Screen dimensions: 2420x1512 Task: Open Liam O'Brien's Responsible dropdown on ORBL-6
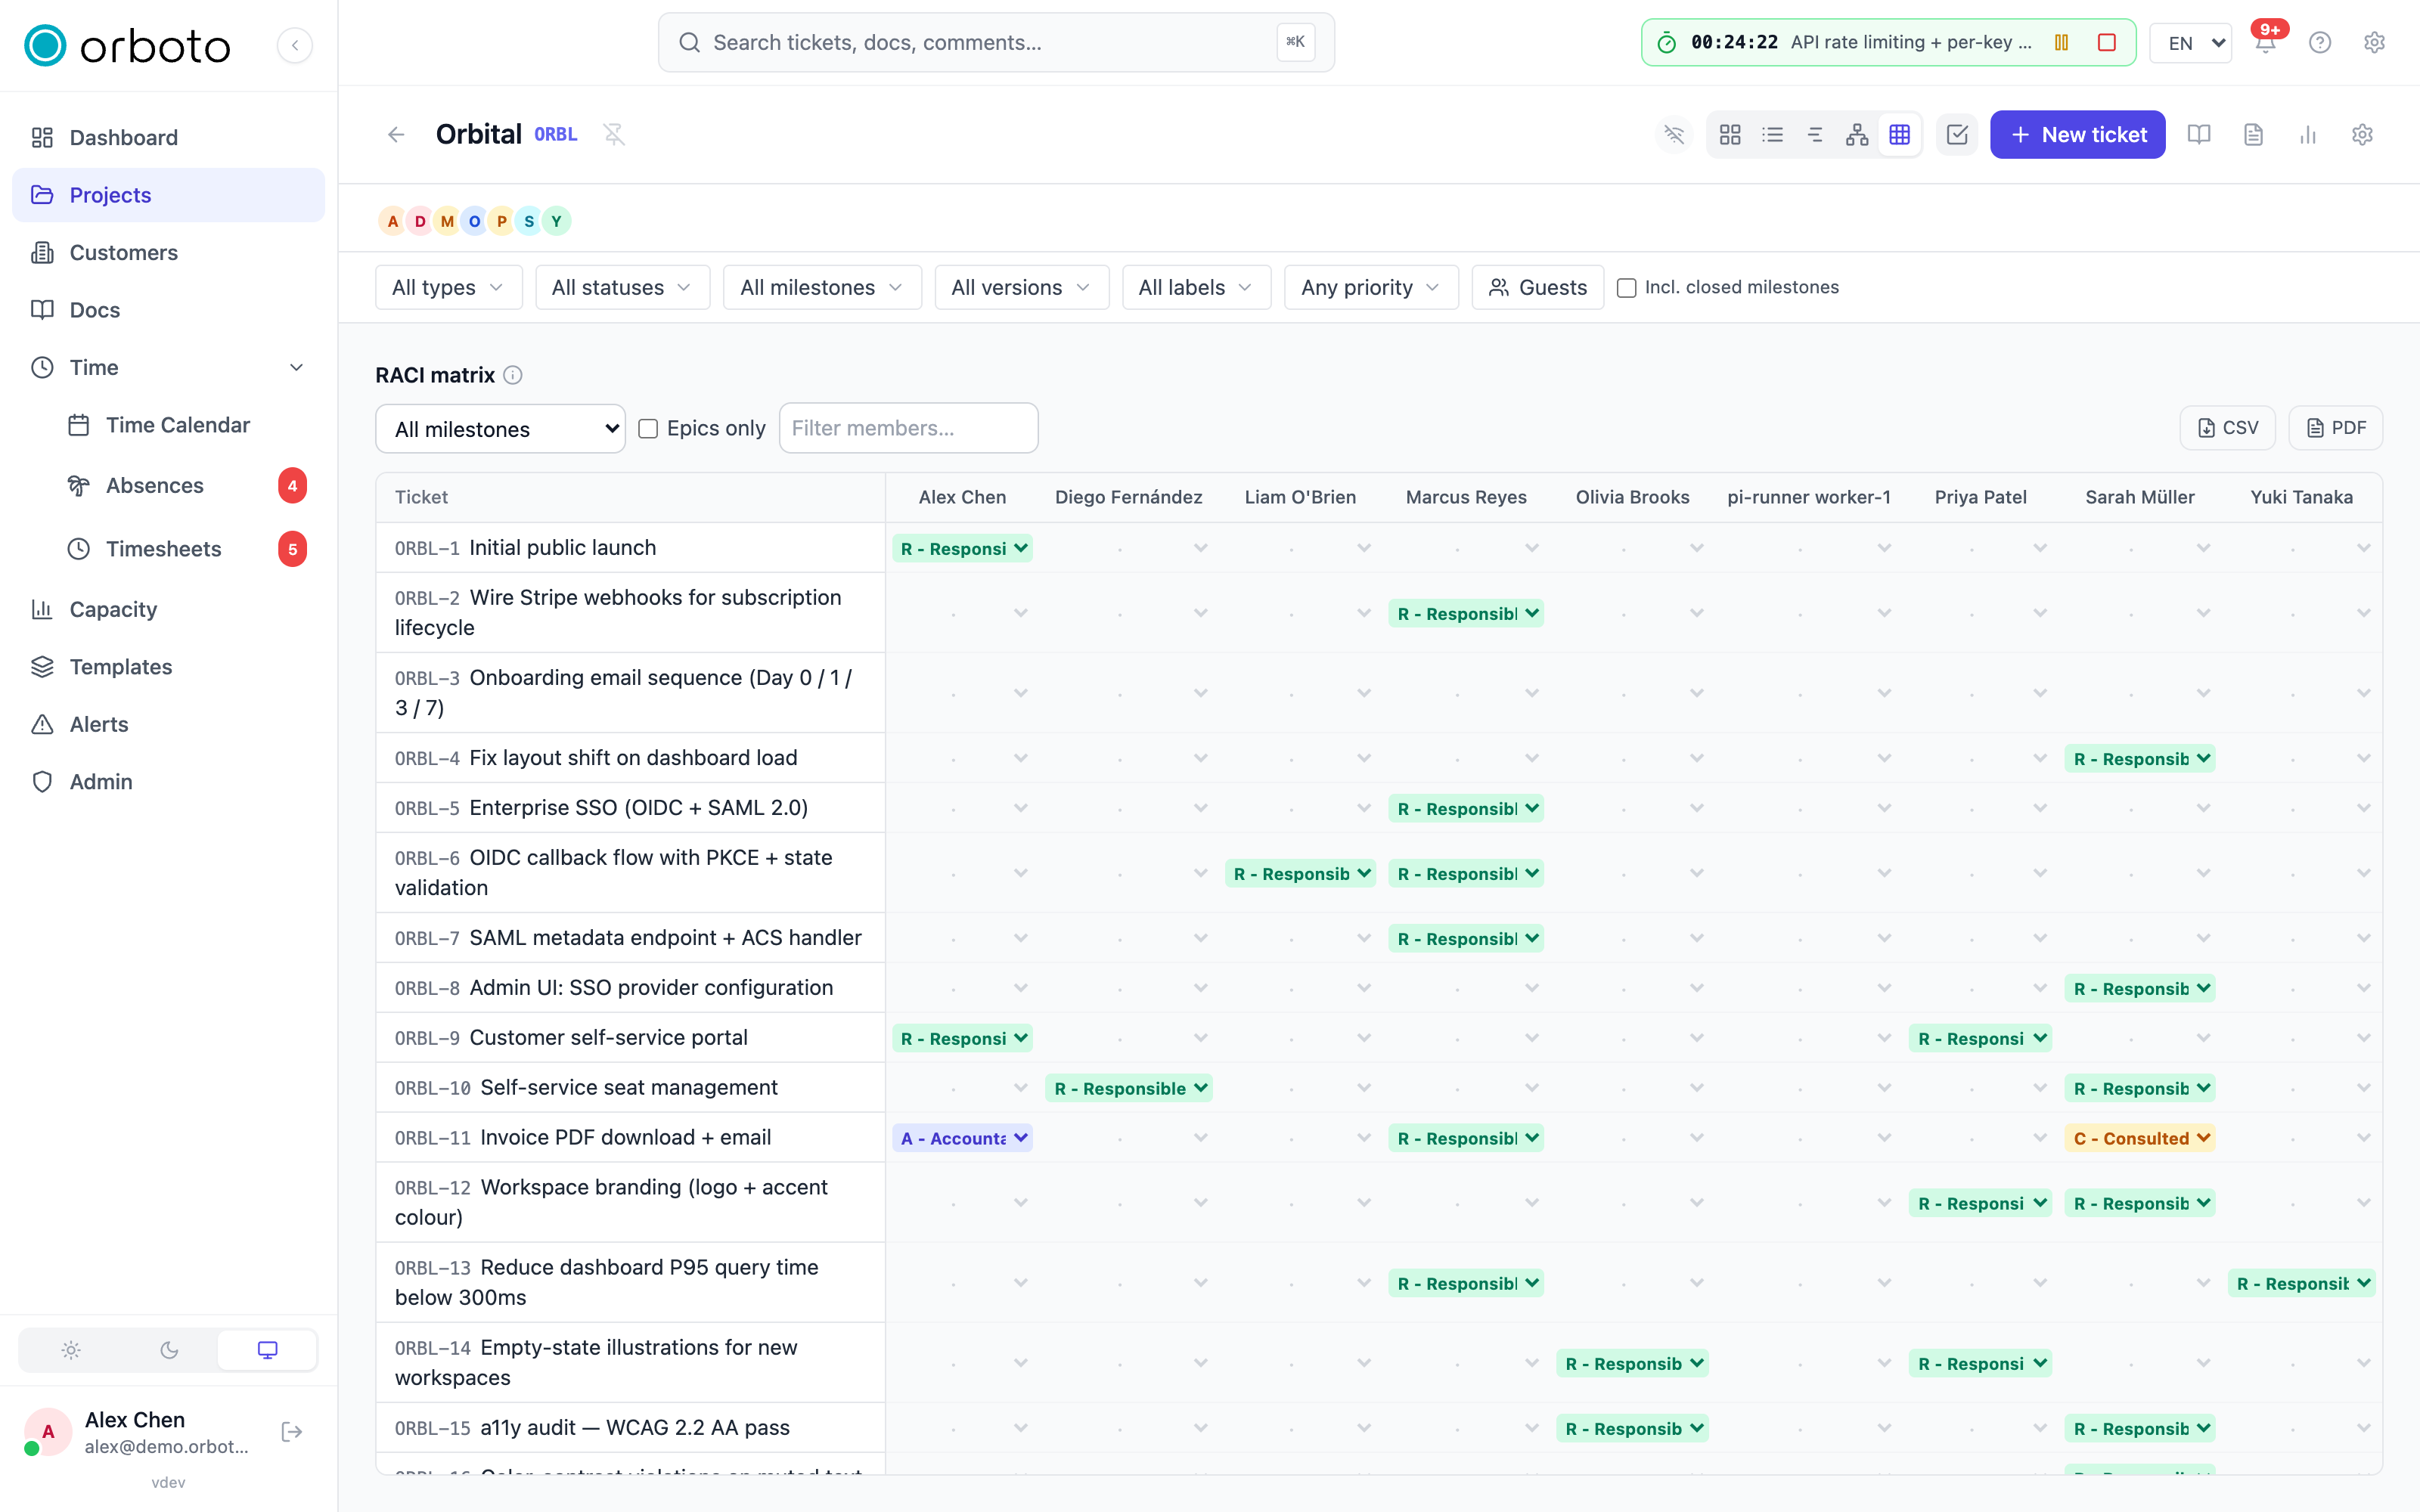click(1300, 874)
